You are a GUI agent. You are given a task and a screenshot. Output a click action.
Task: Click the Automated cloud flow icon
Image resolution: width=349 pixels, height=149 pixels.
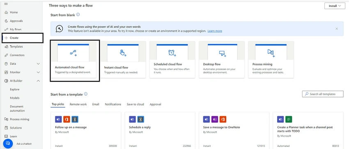[x=73, y=53]
